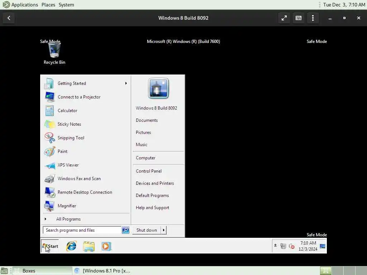Image resolution: width=367 pixels, height=275 pixels.
Task: Open Devices and Printers
Action: click(155, 183)
